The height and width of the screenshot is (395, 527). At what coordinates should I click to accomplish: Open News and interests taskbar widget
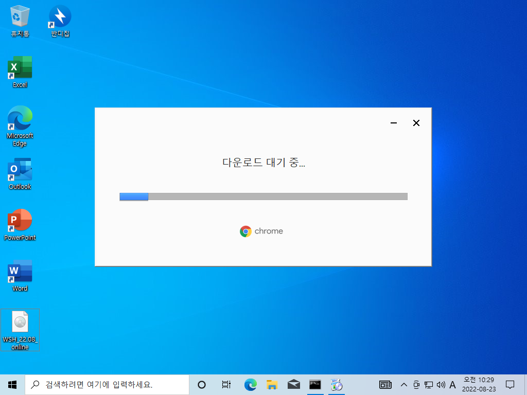click(x=385, y=385)
